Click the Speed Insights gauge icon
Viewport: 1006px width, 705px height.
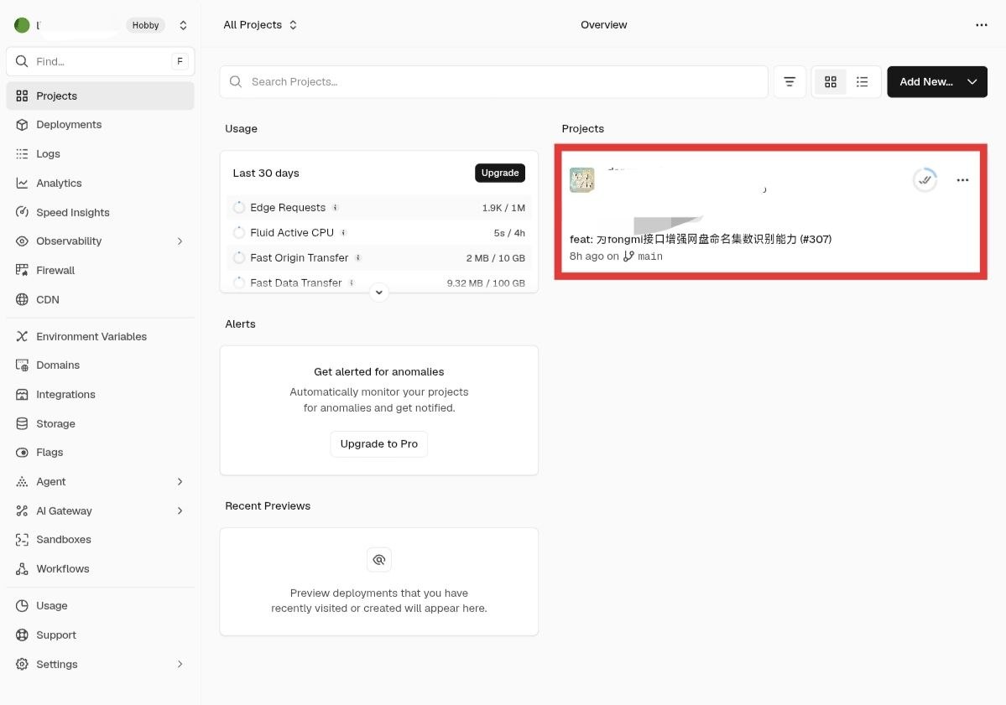(x=22, y=212)
